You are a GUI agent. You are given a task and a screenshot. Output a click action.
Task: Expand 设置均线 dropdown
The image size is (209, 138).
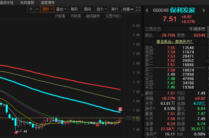(114, 16)
